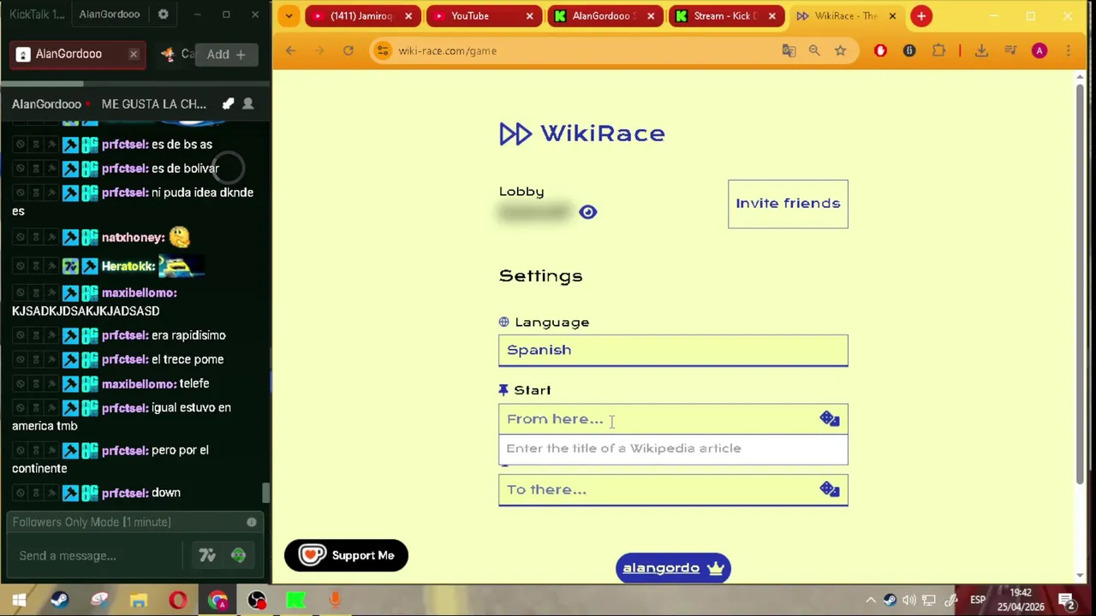The height and width of the screenshot is (616, 1096).
Task: Reload the wiki-race.com page
Action: click(348, 50)
